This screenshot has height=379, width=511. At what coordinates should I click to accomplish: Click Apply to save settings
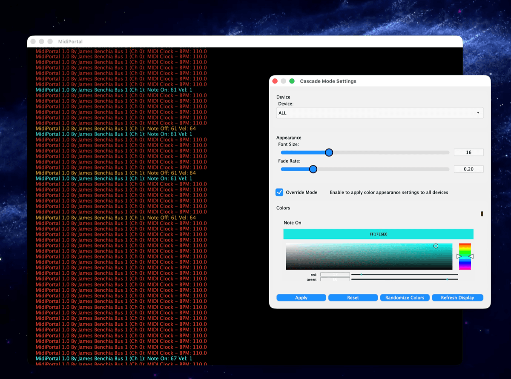coord(301,298)
